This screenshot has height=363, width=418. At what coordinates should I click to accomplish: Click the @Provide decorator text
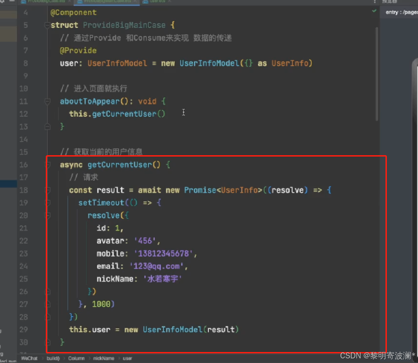point(78,51)
